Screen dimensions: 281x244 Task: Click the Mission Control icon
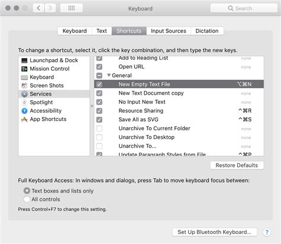(24, 69)
